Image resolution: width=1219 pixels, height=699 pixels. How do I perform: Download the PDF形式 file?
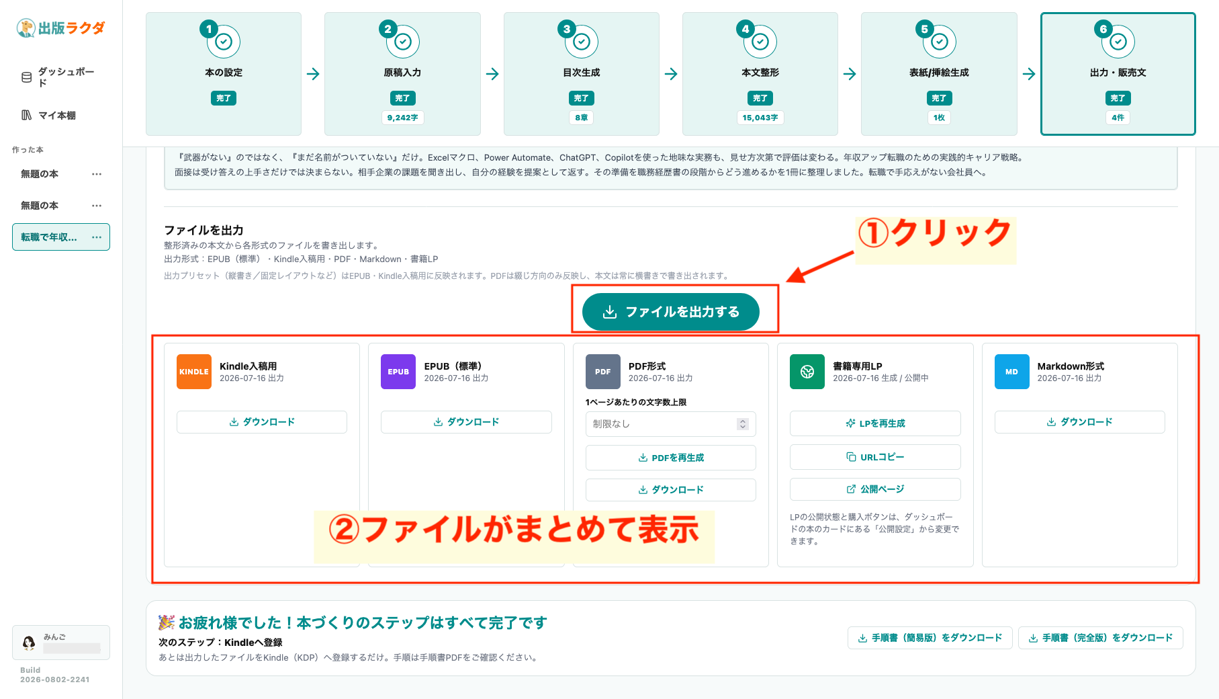click(x=670, y=490)
